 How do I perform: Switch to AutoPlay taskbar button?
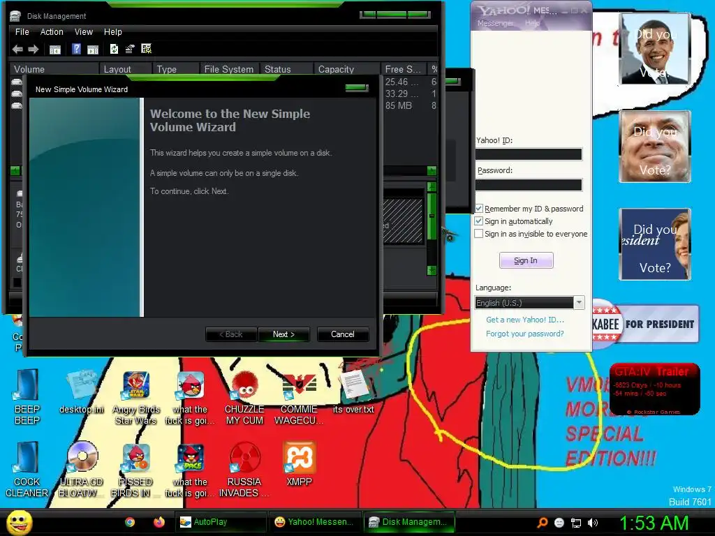click(x=221, y=522)
